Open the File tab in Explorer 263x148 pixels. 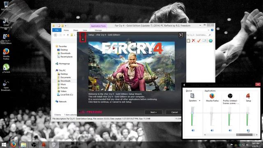click(57, 30)
